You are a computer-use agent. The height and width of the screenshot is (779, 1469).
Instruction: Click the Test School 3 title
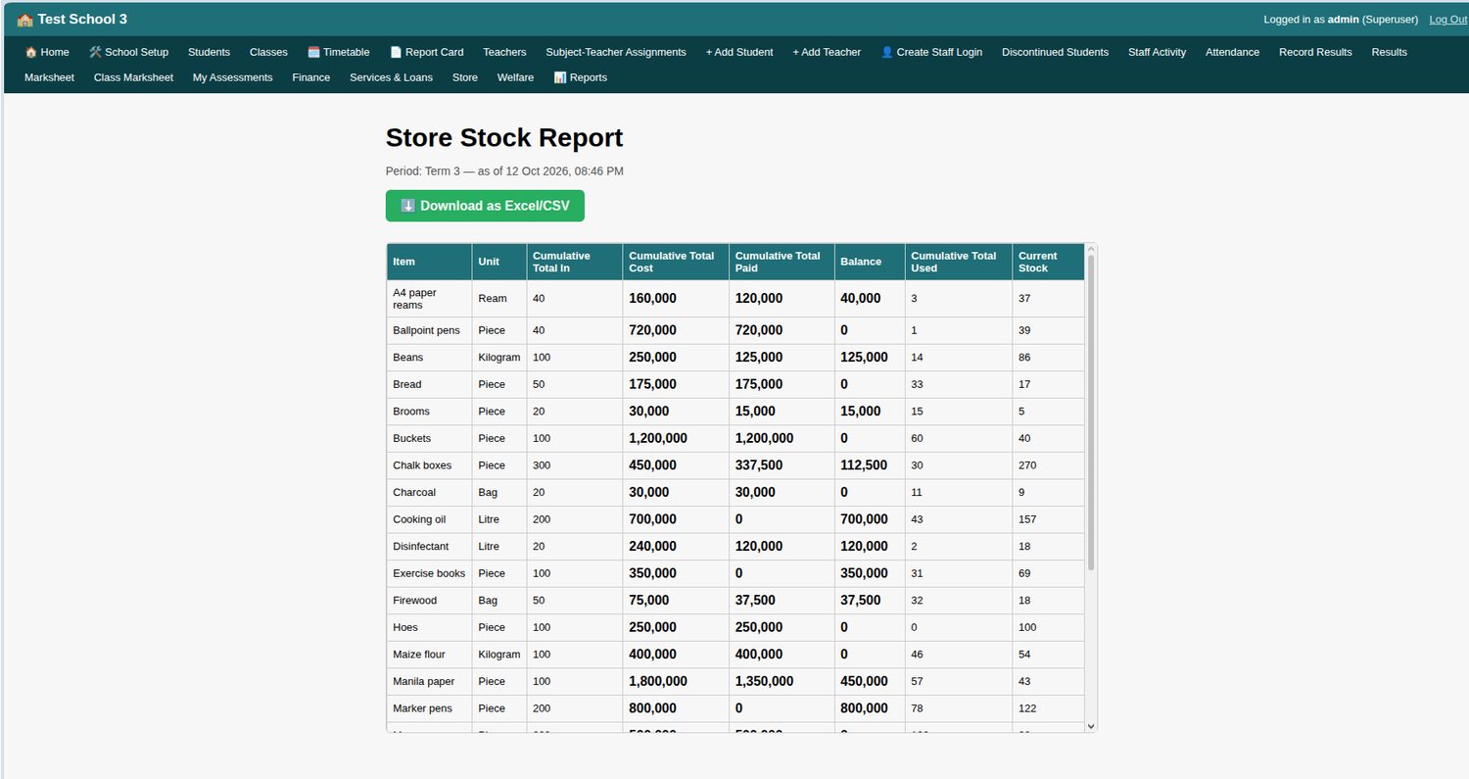82,20
